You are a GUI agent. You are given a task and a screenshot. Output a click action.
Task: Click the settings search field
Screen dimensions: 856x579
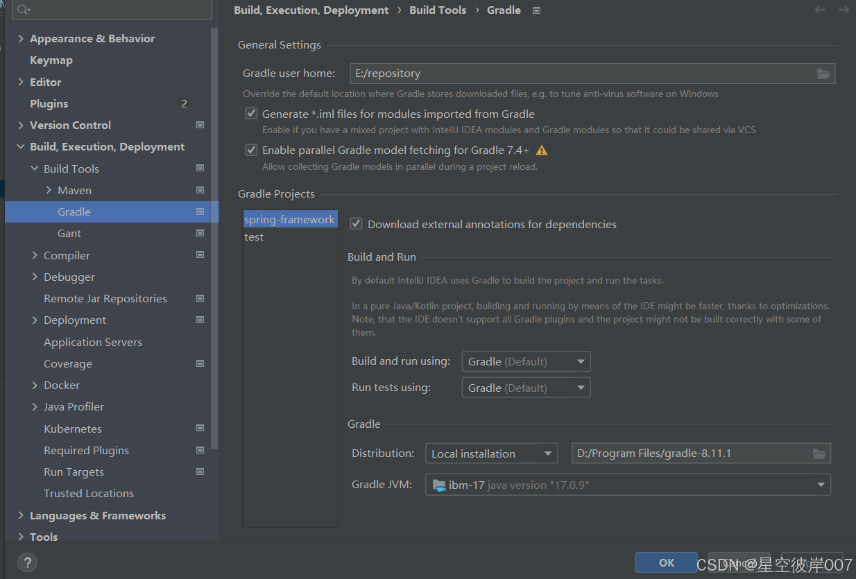(112, 10)
